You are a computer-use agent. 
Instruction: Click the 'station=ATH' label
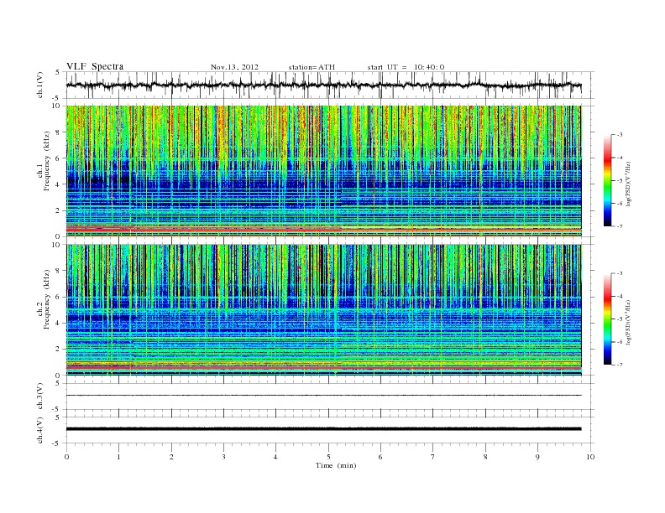click(312, 67)
